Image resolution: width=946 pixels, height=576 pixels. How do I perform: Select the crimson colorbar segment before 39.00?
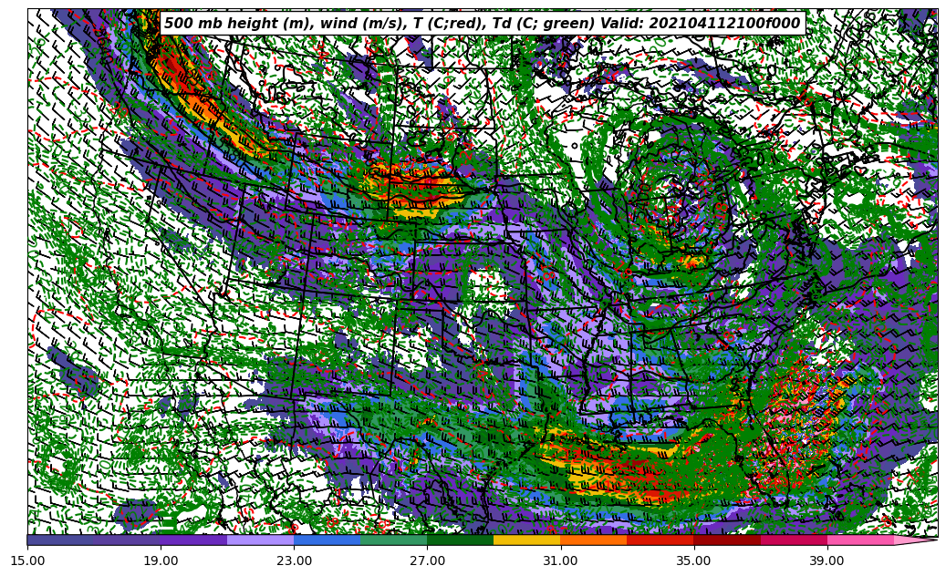pos(794,540)
